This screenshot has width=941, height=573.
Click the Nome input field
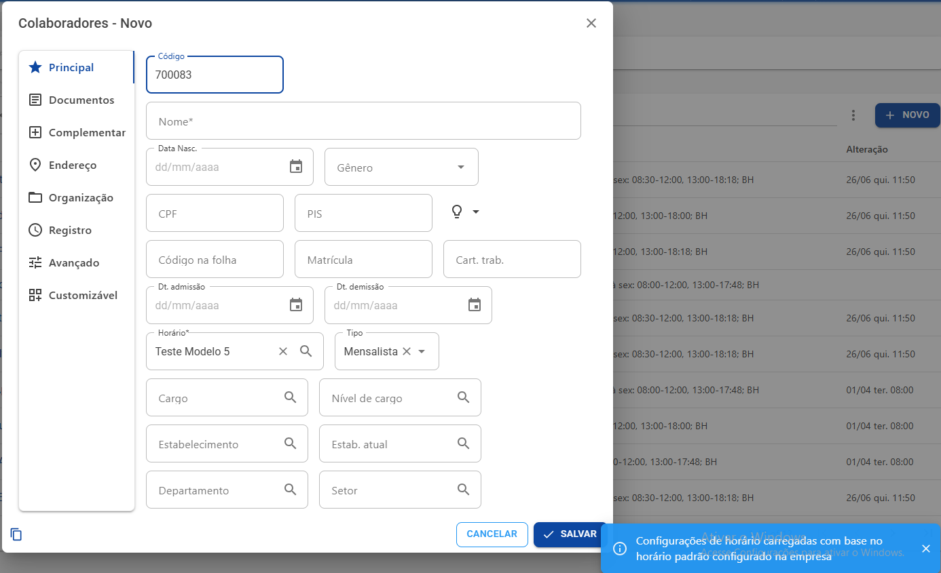click(x=363, y=121)
